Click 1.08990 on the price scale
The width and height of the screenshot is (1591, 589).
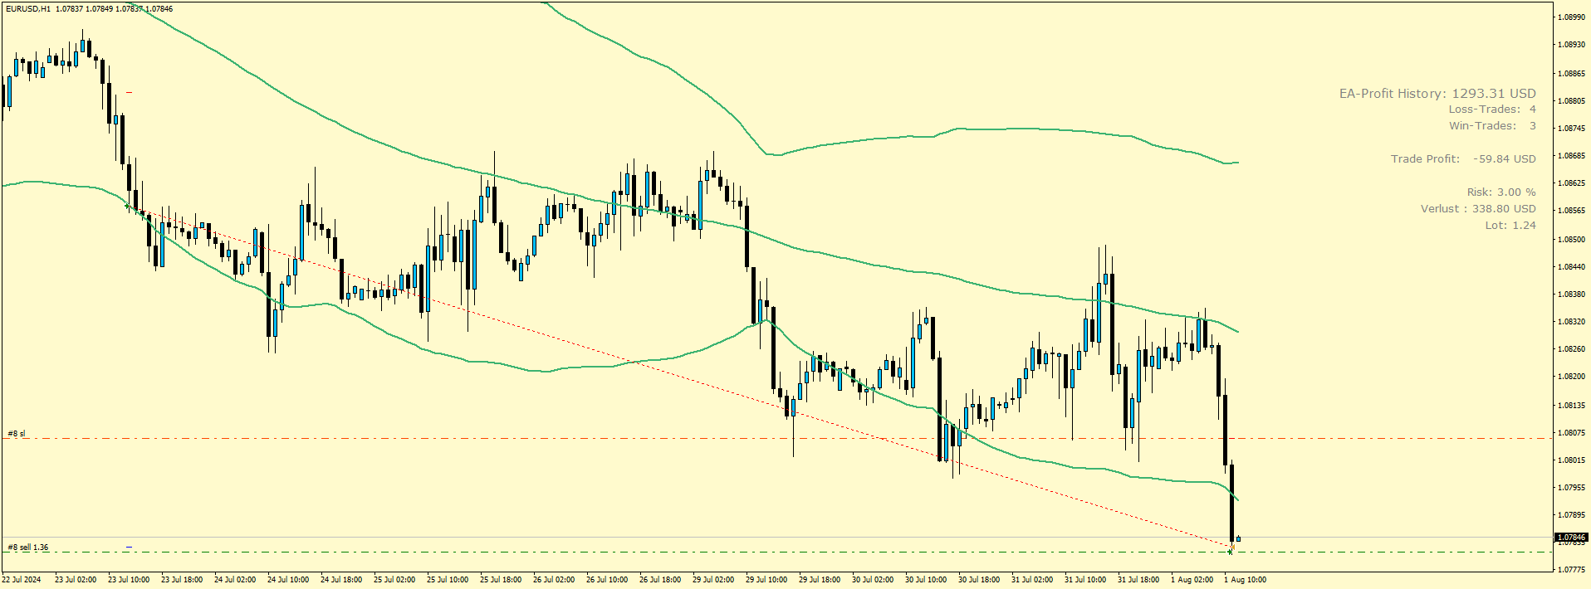tap(1571, 17)
